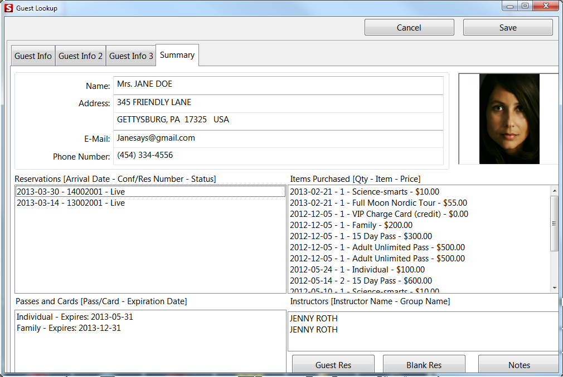Open the Guest Info 3 tab
The height and width of the screenshot is (377, 563).
130,55
